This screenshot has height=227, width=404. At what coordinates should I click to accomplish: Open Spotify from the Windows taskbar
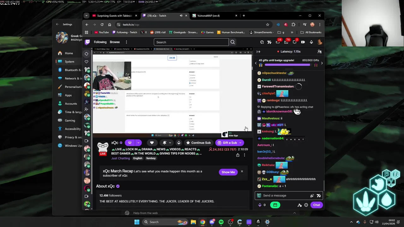[x=221, y=222]
